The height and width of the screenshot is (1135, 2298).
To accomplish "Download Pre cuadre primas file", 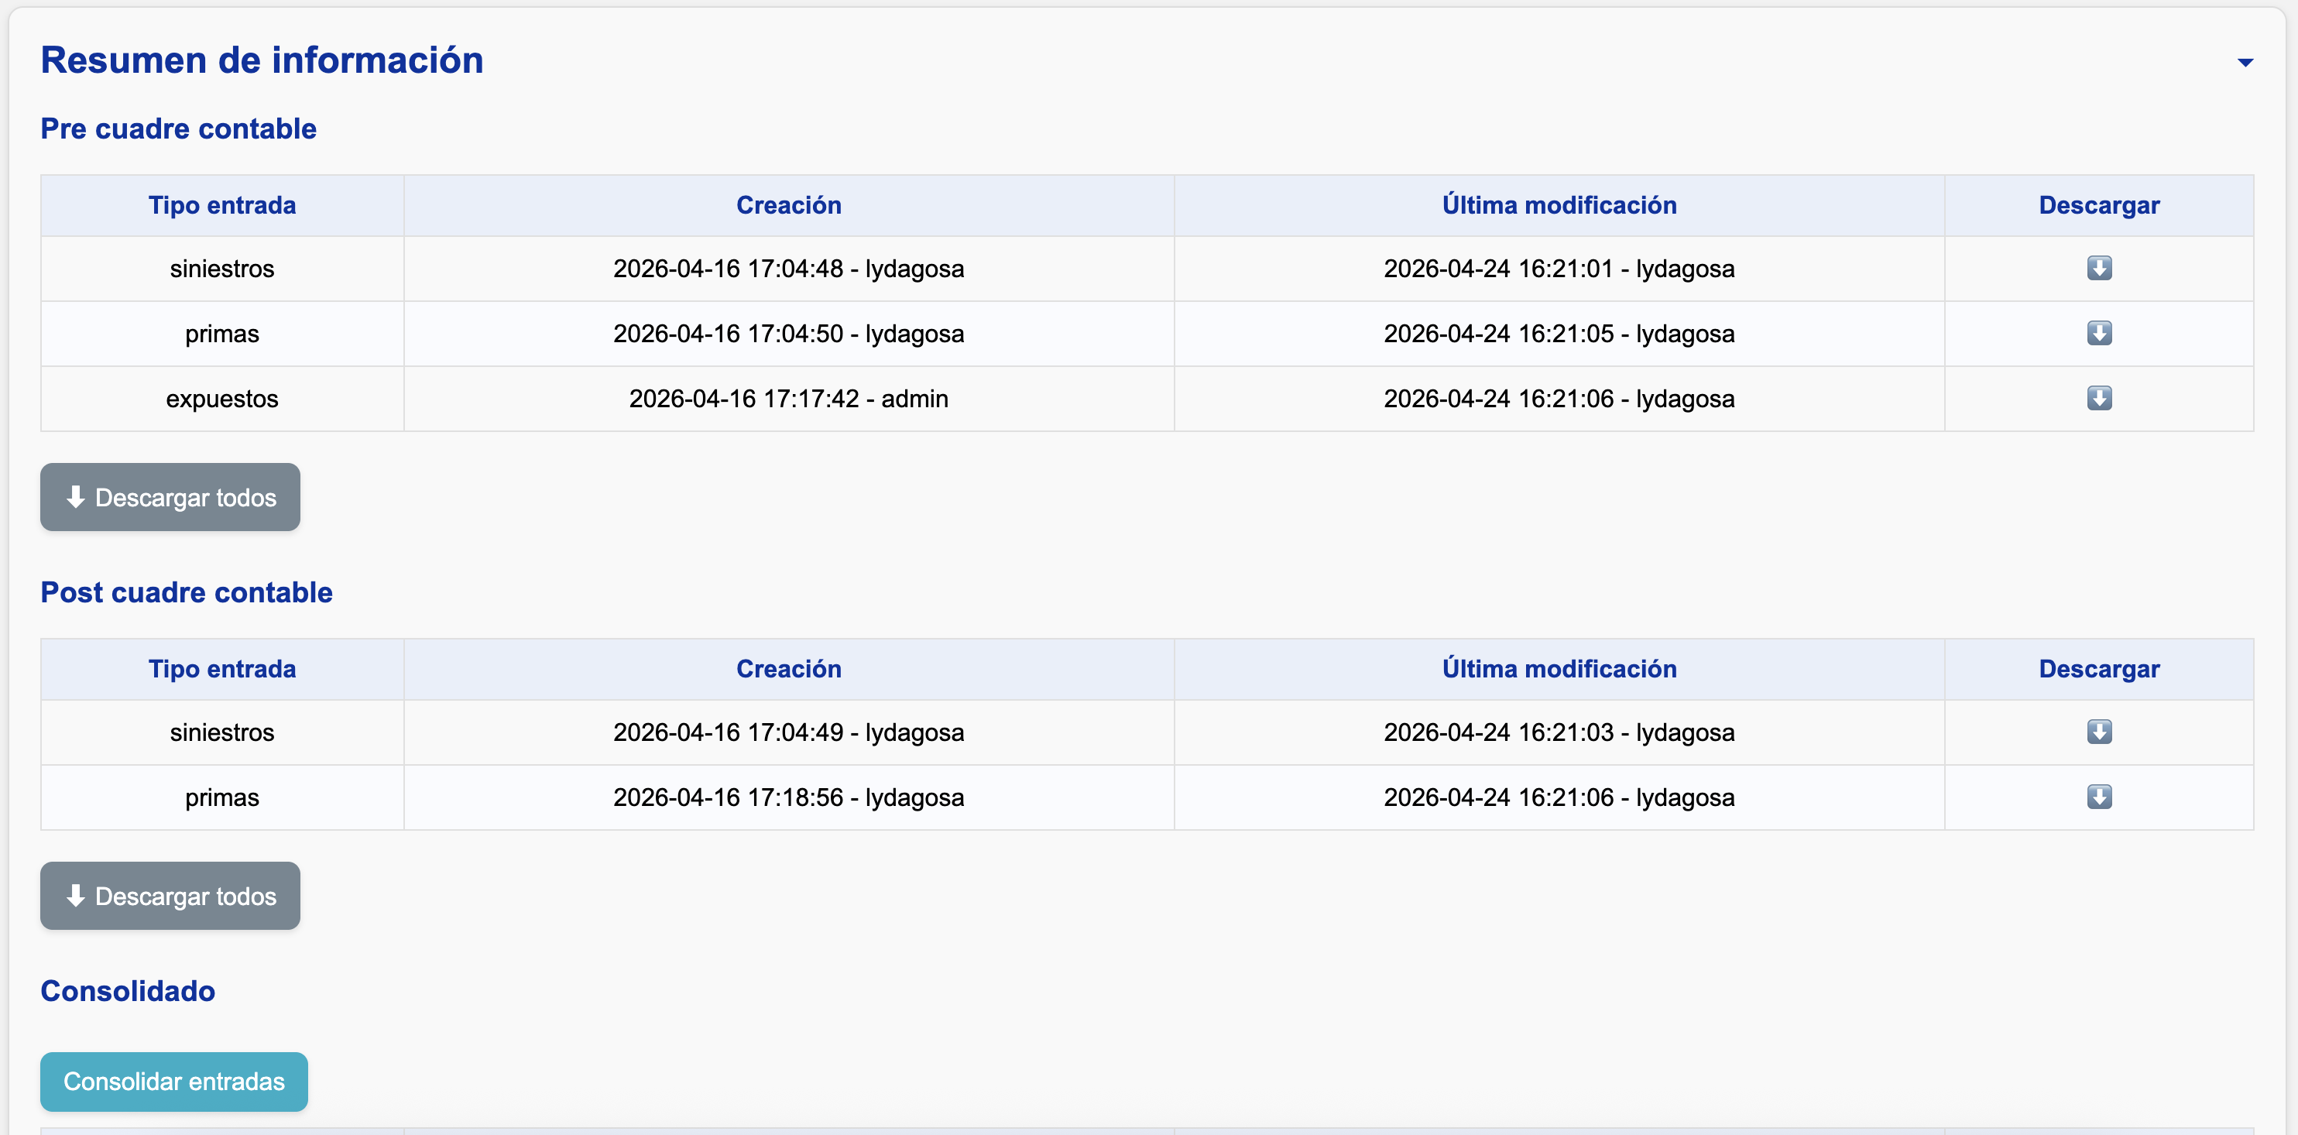I will [x=2099, y=333].
